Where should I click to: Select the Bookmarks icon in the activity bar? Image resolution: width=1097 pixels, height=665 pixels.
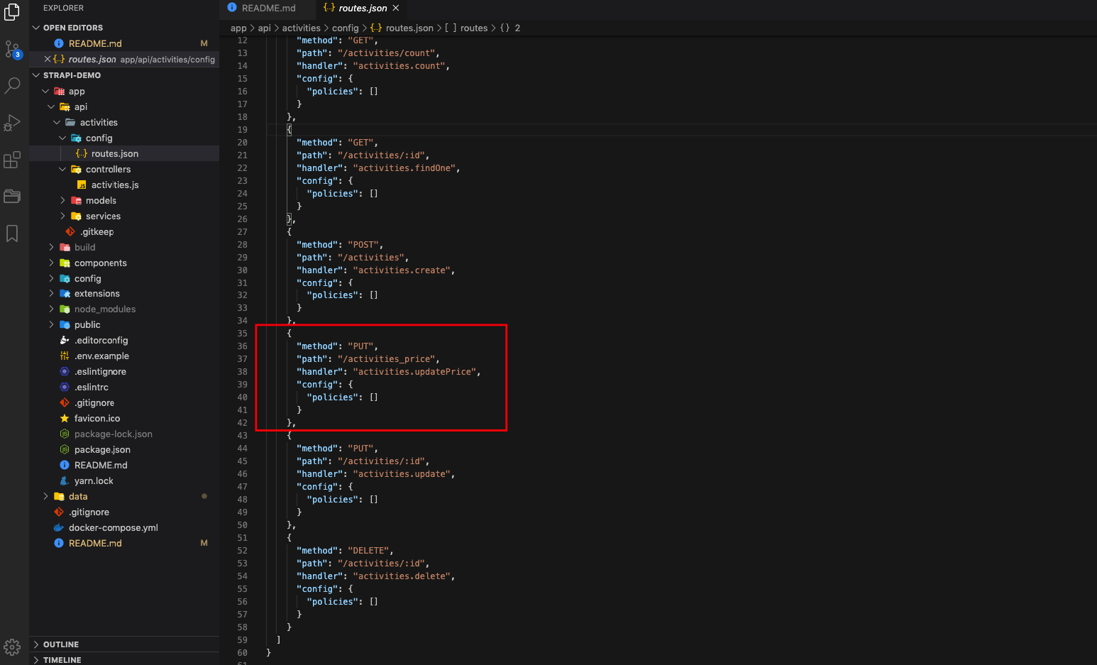tap(11, 233)
